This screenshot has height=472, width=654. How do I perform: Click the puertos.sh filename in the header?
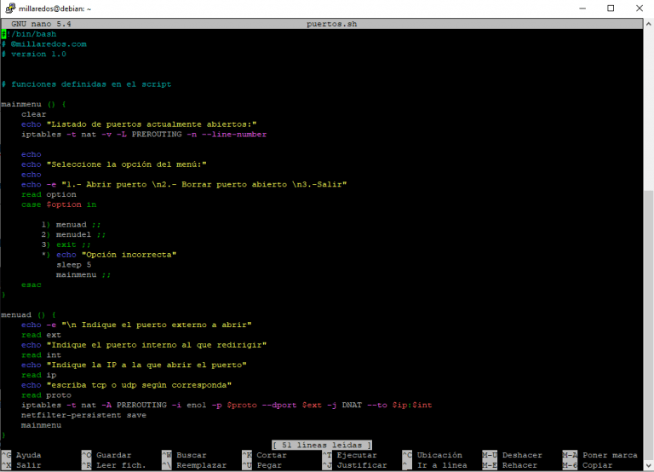coord(331,25)
